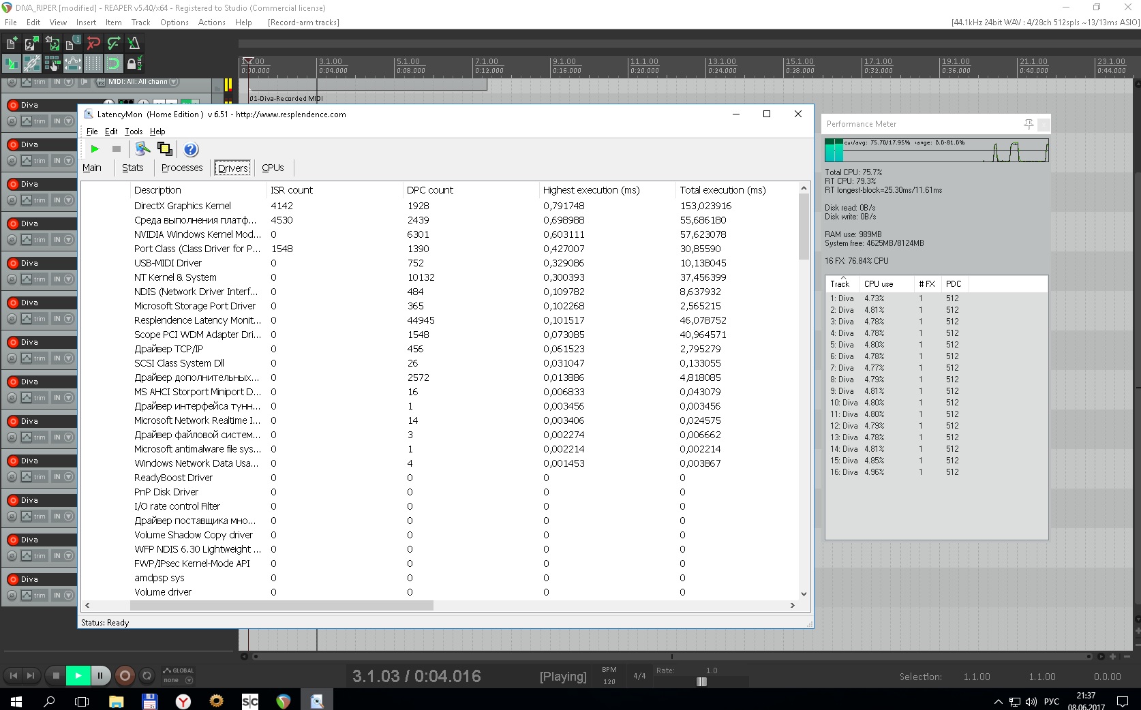Open volume control in system tray

click(1031, 701)
